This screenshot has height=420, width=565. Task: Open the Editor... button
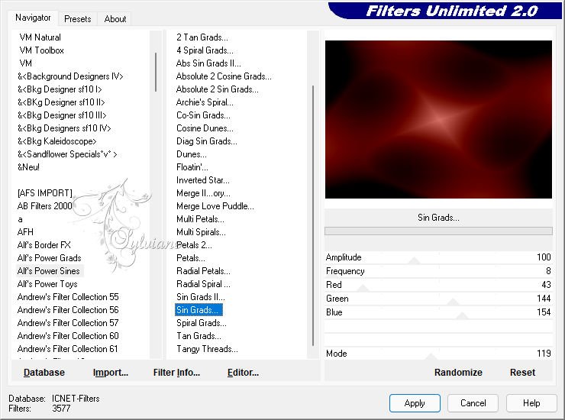click(x=243, y=373)
